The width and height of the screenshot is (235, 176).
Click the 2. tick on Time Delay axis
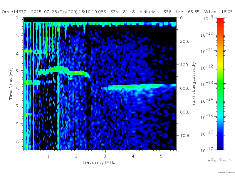18,53
